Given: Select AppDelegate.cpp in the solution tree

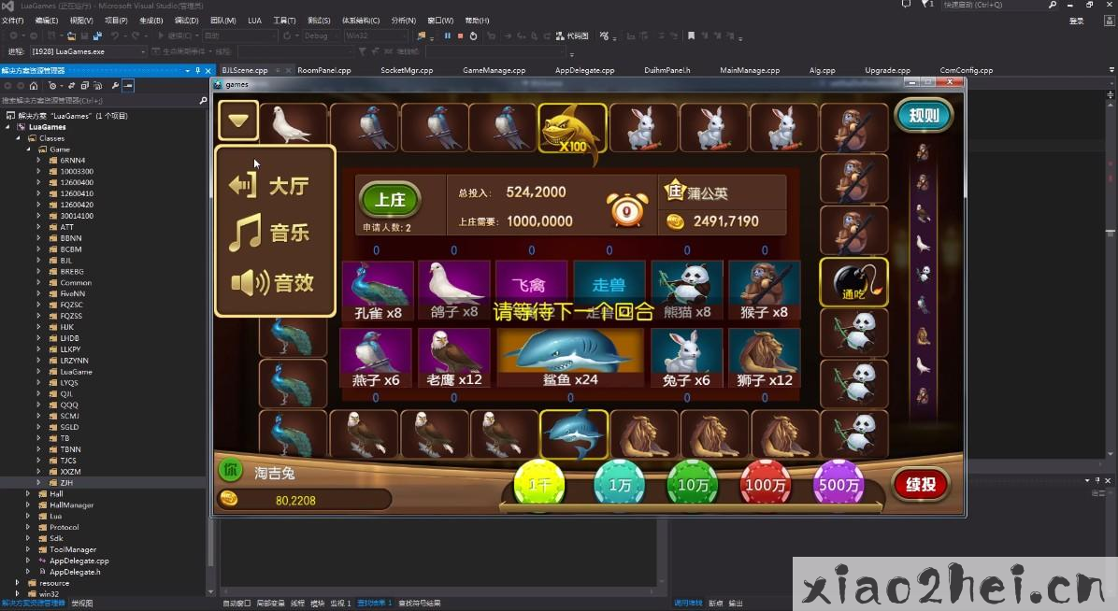Looking at the screenshot, I should click(79, 561).
